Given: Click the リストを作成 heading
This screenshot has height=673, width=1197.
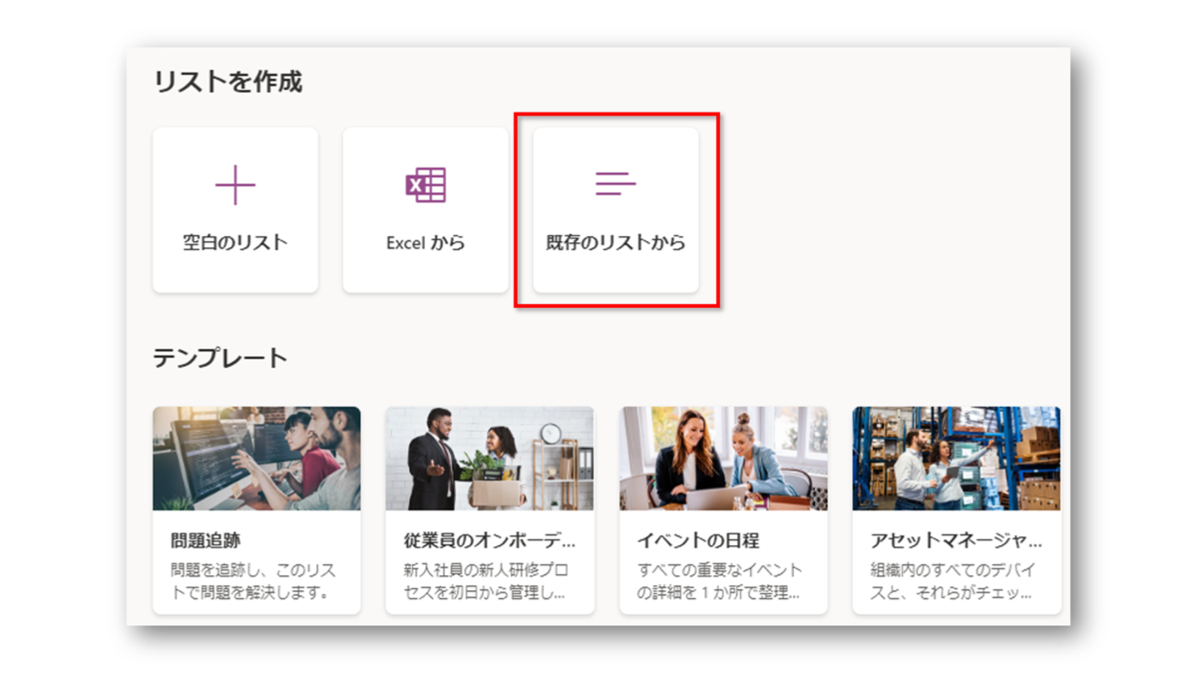Looking at the screenshot, I should pyautogui.click(x=227, y=82).
